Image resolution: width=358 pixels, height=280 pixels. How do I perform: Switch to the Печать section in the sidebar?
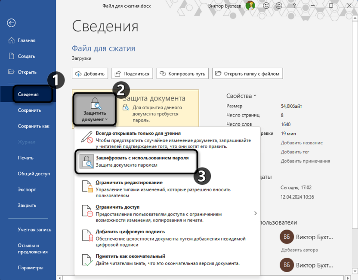click(x=27, y=158)
